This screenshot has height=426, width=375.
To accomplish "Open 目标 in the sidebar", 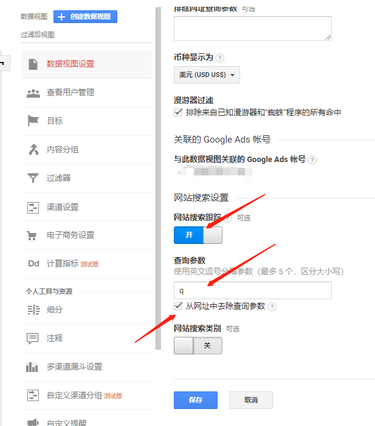I will [x=86, y=121].
